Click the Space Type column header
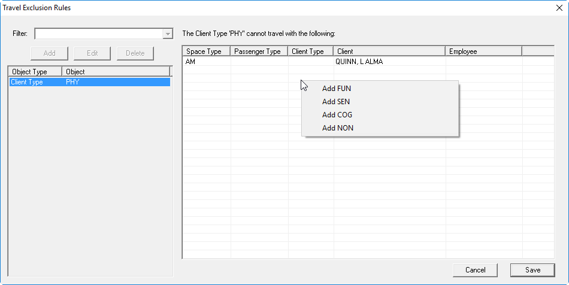569x285 pixels. [x=207, y=51]
